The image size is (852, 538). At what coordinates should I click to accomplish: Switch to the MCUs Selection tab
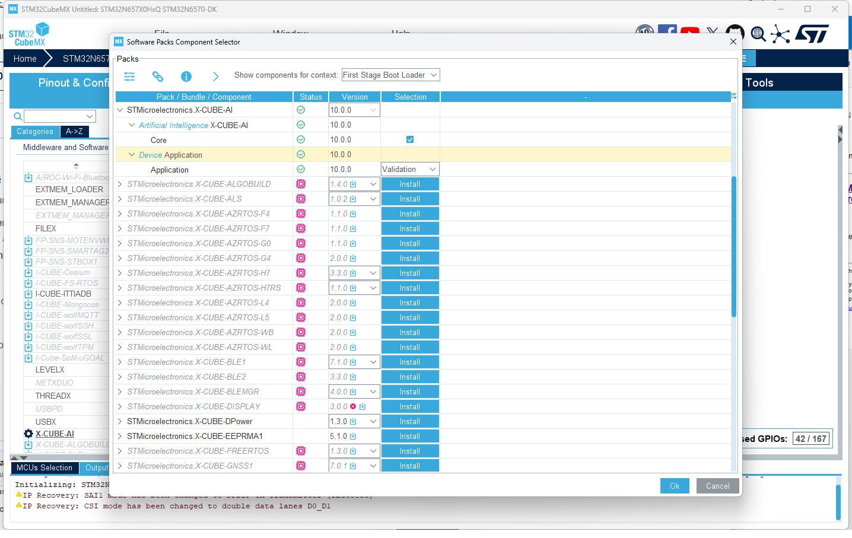pos(44,467)
